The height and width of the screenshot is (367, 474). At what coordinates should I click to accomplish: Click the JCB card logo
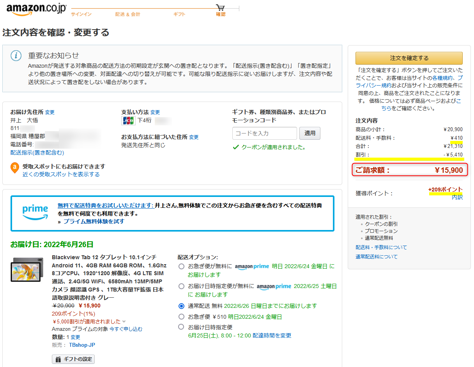(x=128, y=121)
